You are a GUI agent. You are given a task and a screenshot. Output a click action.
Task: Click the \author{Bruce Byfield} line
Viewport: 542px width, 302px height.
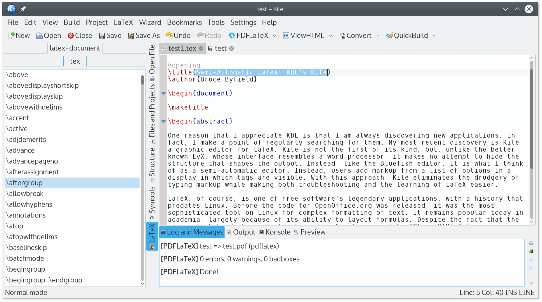pyautogui.click(x=213, y=79)
